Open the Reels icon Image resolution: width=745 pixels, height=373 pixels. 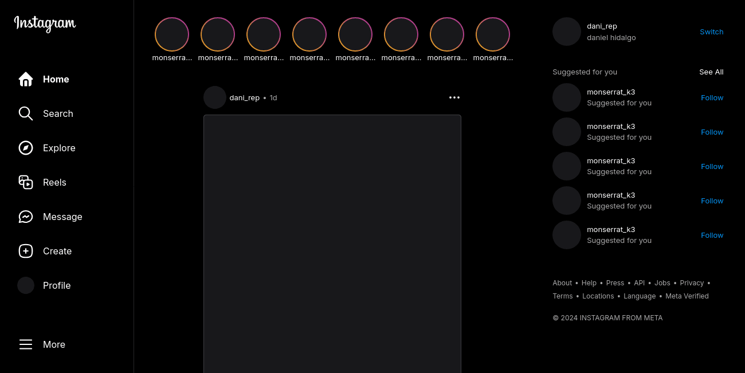click(26, 182)
